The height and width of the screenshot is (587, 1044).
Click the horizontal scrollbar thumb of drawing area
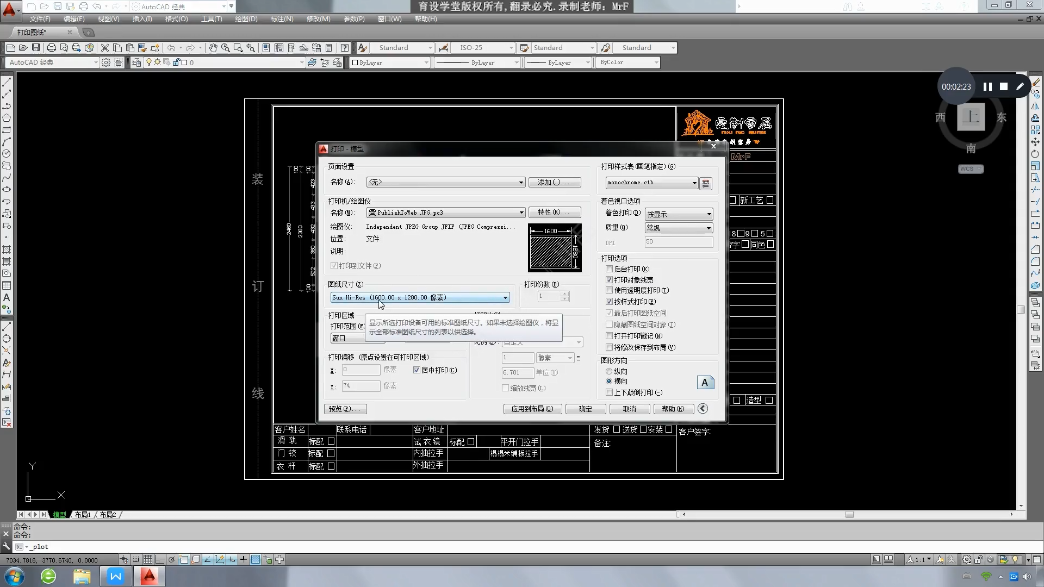coord(849,515)
